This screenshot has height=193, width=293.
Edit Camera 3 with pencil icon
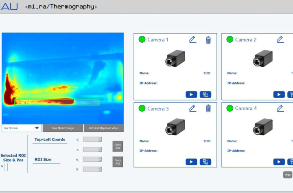[192, 108]
